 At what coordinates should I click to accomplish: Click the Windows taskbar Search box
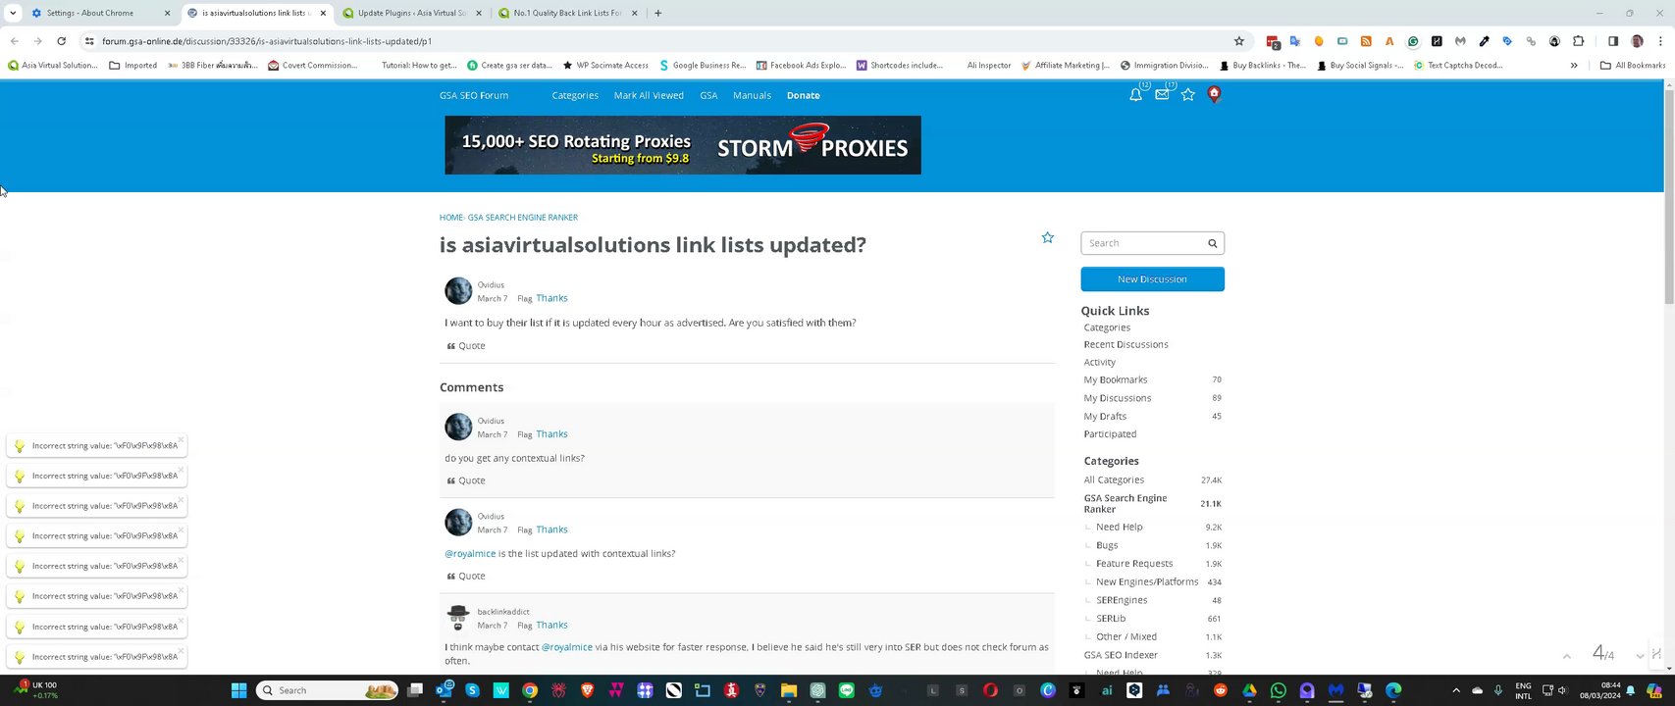tap(327, 690)
